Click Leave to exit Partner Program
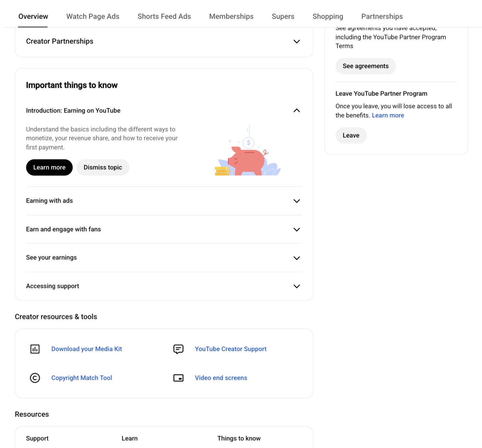The height and width of the screenshot is (448, 482). 351,136
